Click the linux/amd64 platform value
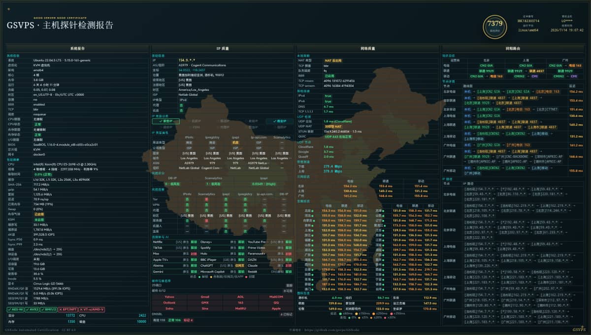This screenshot has width=591, height=335. click(529, 30)
